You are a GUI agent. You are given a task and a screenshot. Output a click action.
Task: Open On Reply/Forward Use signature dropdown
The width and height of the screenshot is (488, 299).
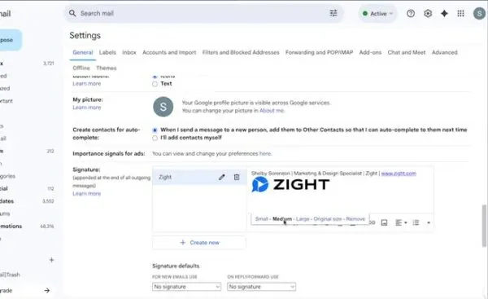(261, 287)
